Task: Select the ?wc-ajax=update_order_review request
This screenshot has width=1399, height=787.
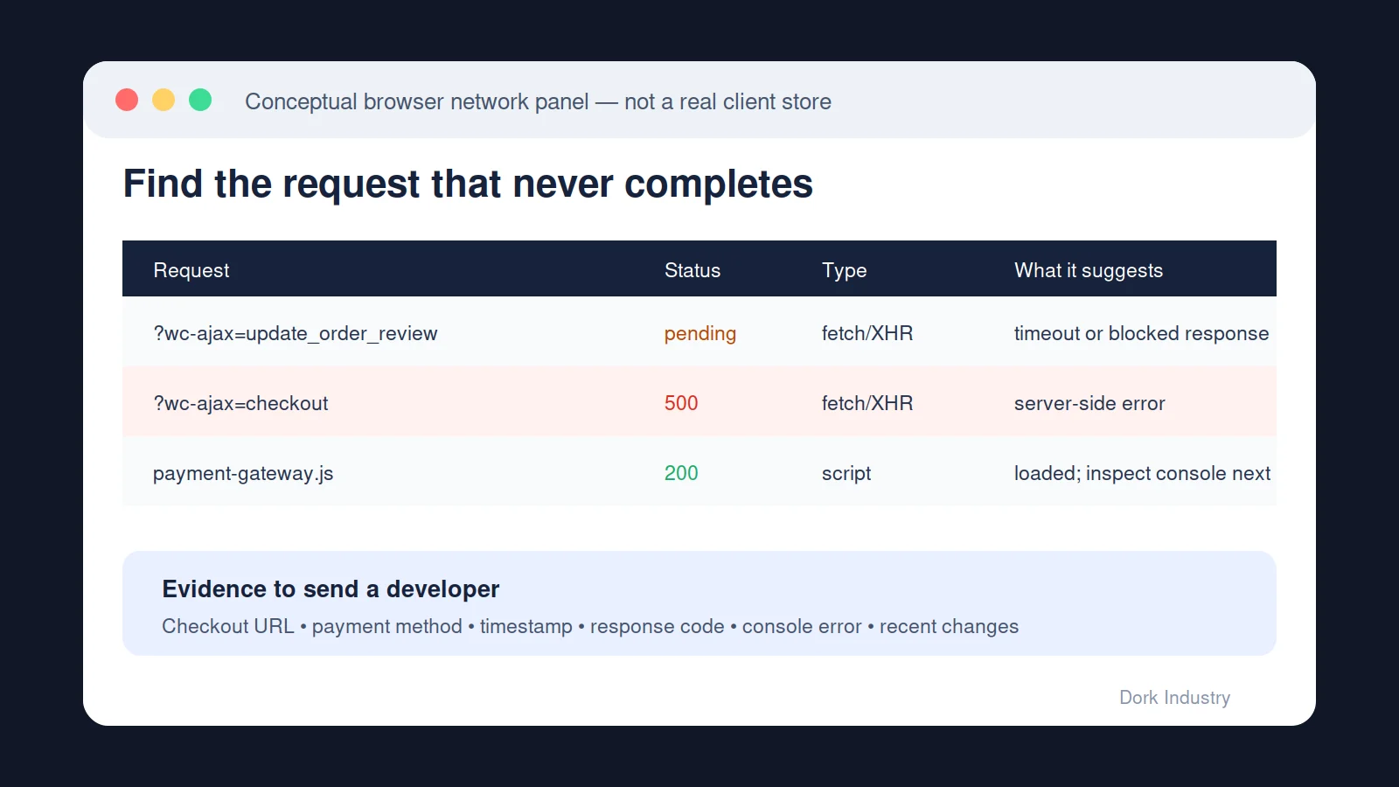Action: (296, 333)
